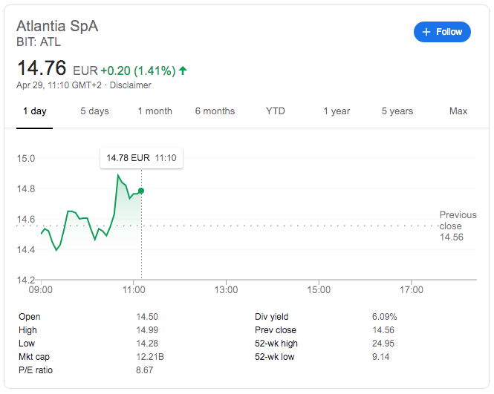Click the BIT: ATL ticker text
494x394 pixels.
(39, 42)
